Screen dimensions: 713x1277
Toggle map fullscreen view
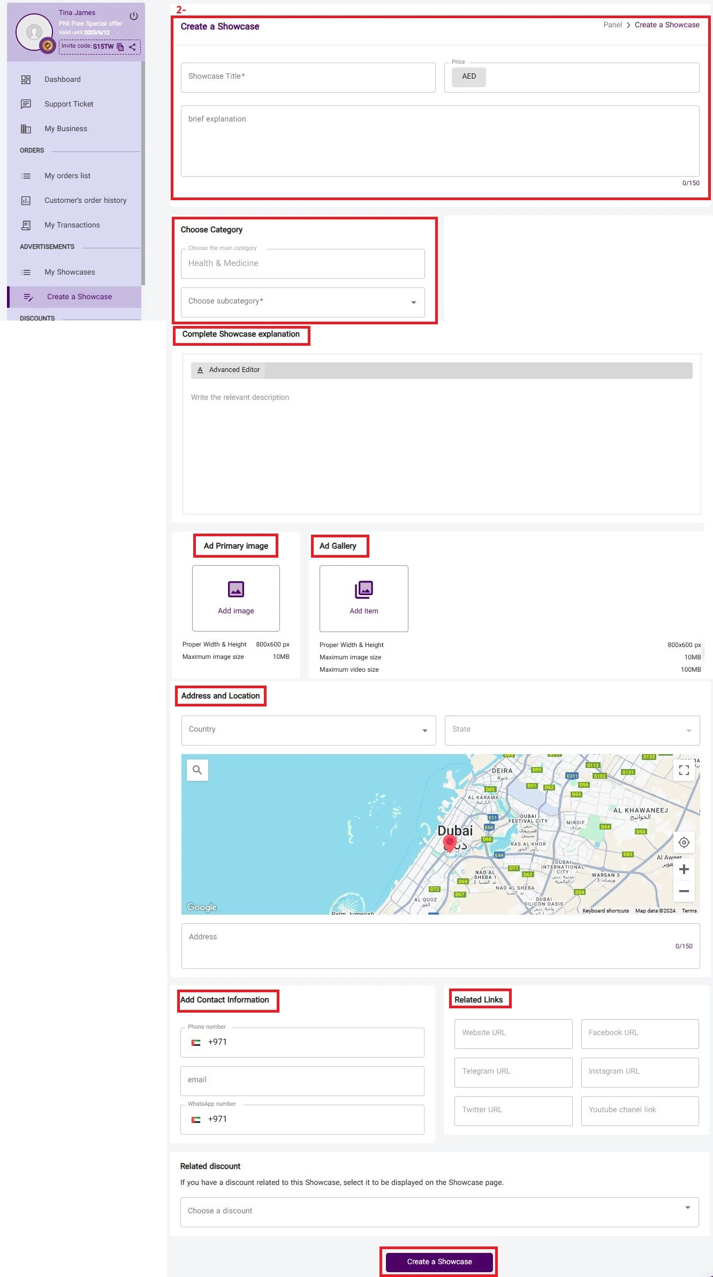[x=684, y=770]
